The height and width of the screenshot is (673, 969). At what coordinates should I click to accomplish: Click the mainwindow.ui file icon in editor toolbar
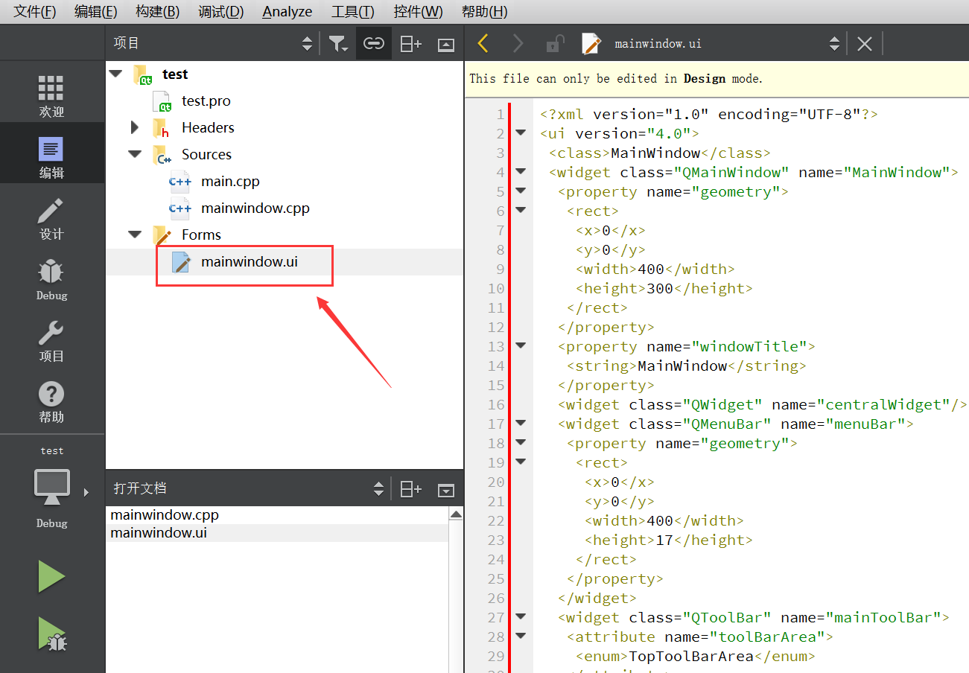[x=591, y=44]
